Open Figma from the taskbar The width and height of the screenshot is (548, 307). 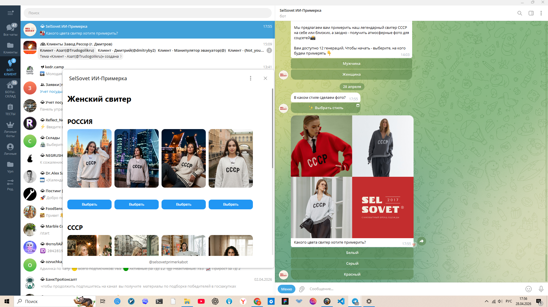click(285, 301)
